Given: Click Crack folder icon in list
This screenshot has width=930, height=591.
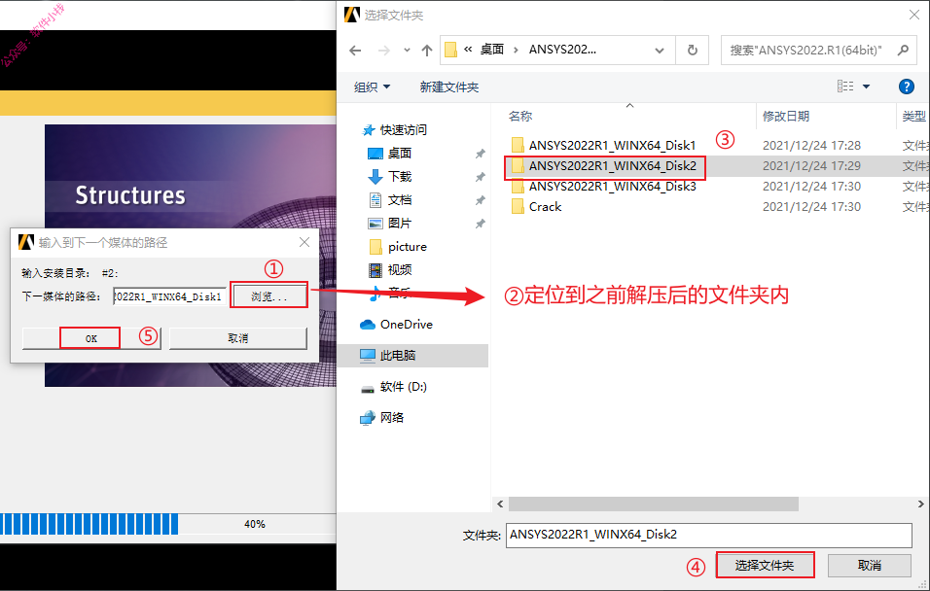Looking at the screenshot, I should tap(518, 207).
